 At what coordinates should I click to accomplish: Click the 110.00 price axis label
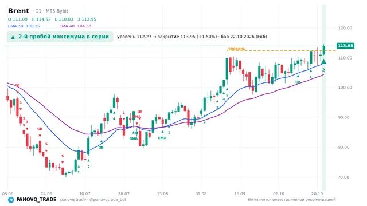[x=345, y=58]
